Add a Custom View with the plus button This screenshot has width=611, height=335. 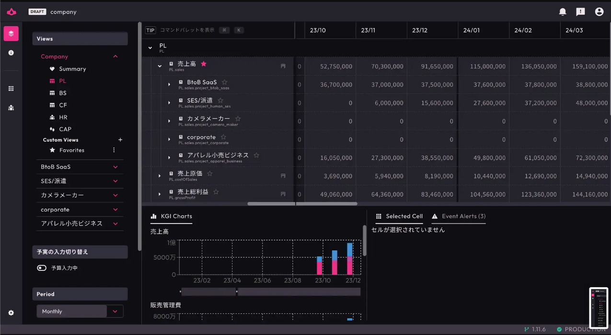click(x=120, y=140)
